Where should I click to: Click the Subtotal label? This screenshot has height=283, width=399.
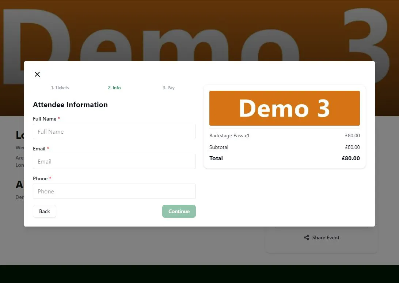219,148
